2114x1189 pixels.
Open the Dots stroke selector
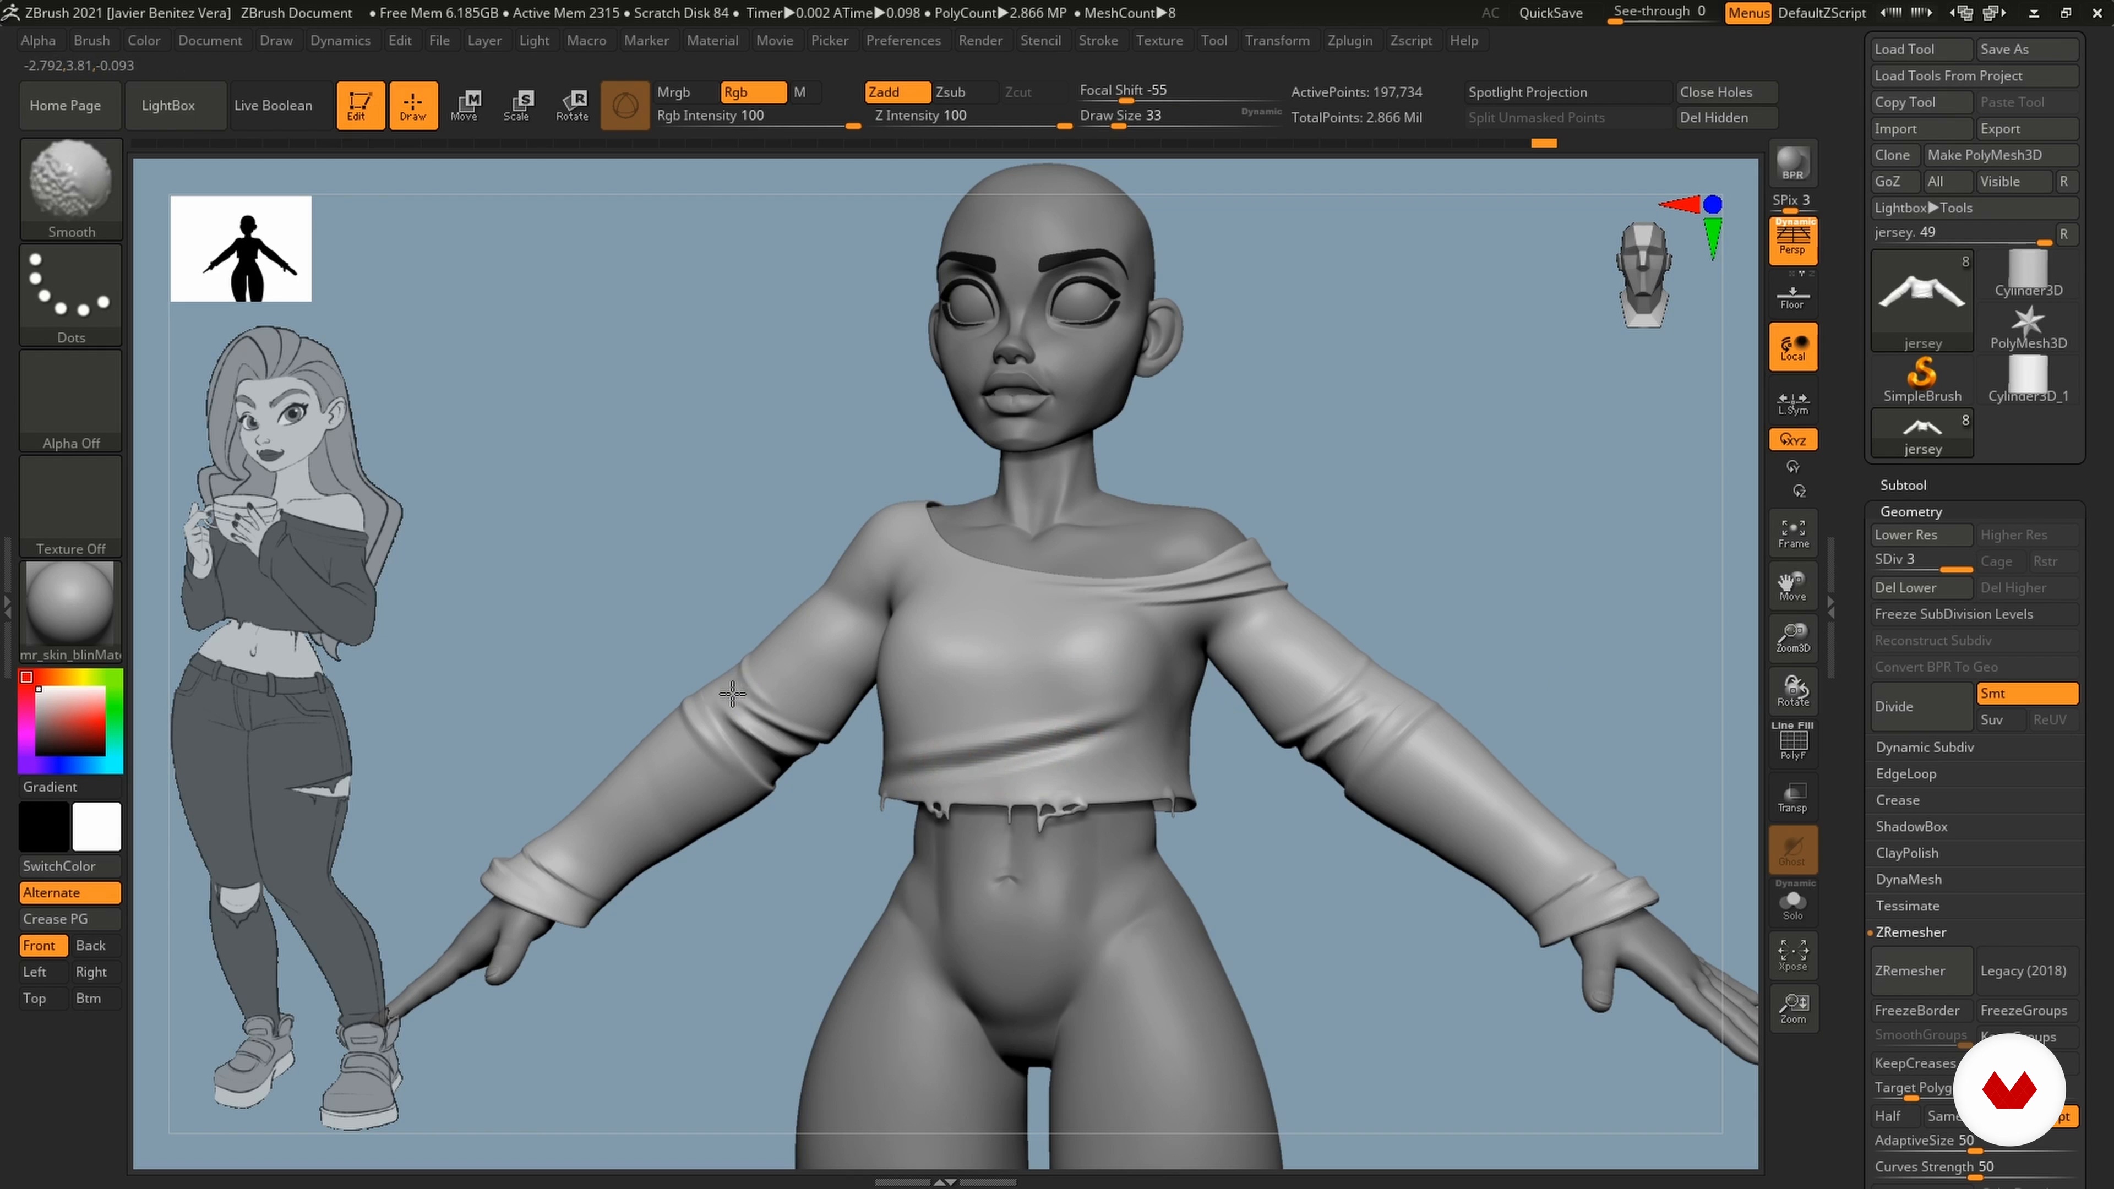[70, 296]
